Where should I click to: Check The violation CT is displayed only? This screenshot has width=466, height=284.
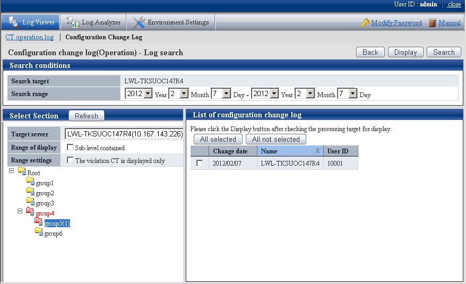click(70, 160)
